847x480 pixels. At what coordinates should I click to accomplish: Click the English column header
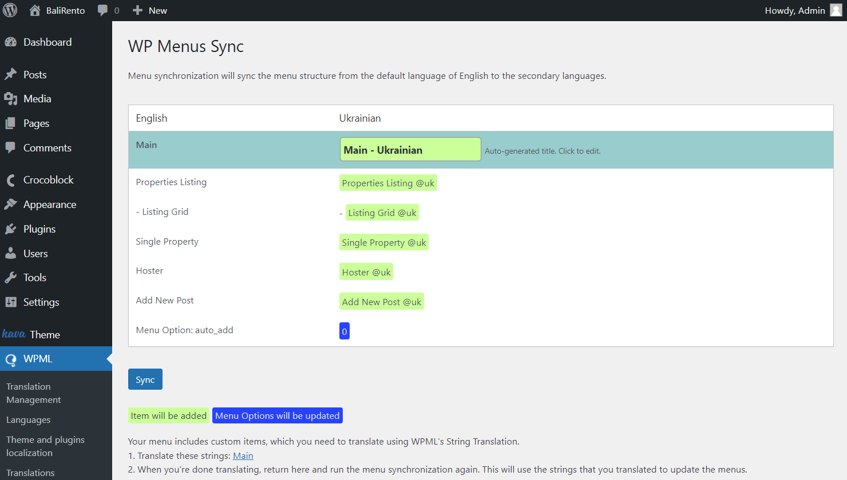point(152,118)
